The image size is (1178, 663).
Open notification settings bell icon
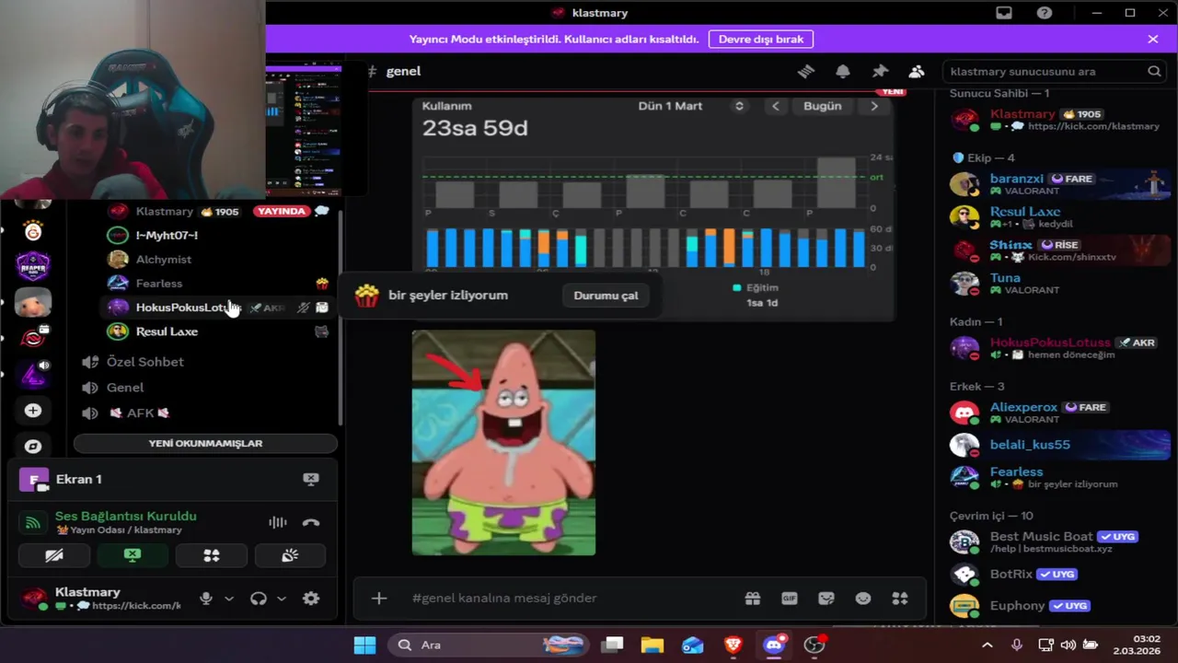point(843,71)
